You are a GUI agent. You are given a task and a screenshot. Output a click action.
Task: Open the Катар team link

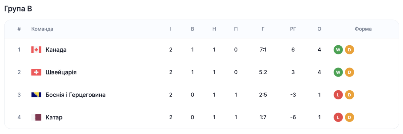click(x=54, y=117)
